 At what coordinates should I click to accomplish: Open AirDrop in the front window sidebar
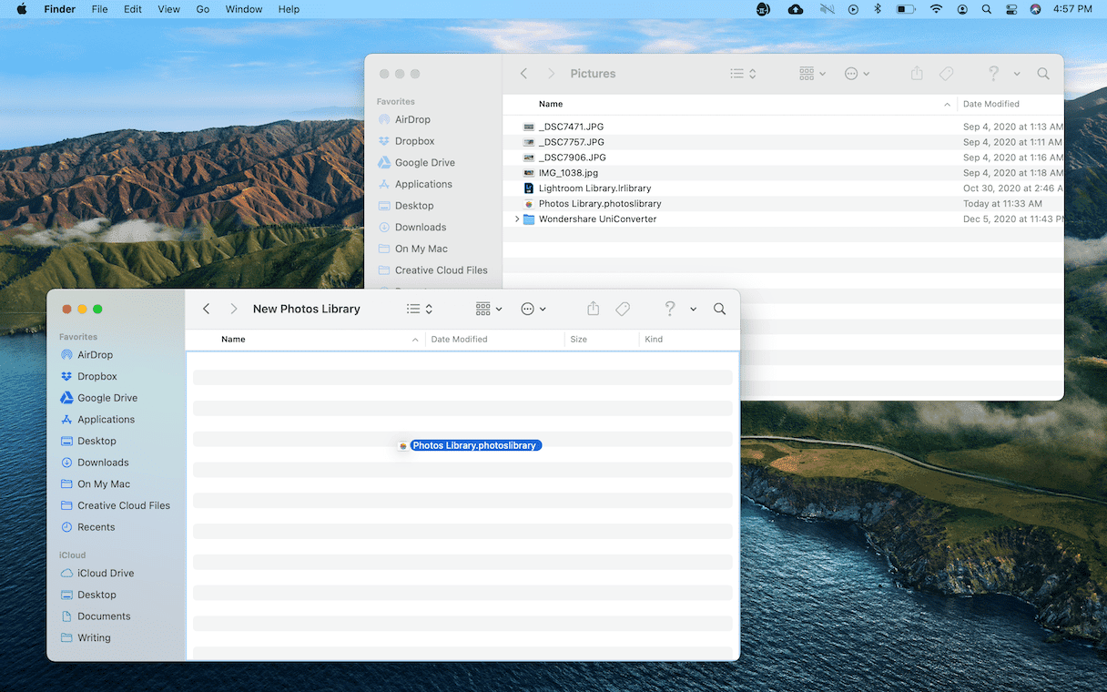tap(95, 355)
